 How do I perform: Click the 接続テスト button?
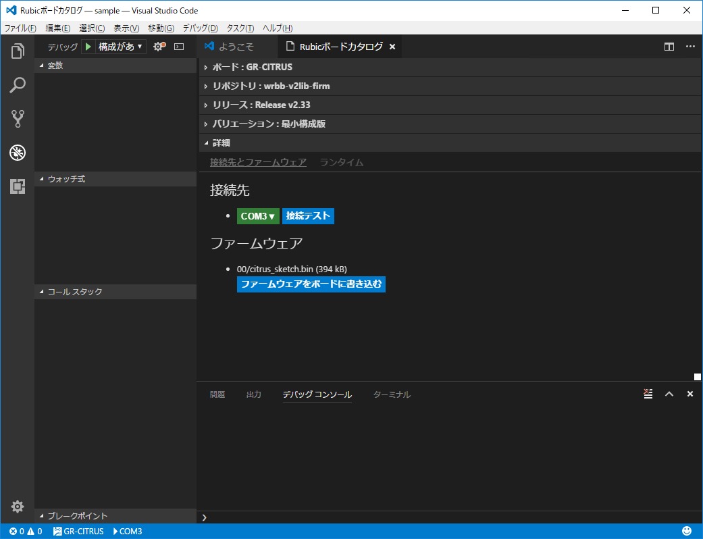pos(308,216)
